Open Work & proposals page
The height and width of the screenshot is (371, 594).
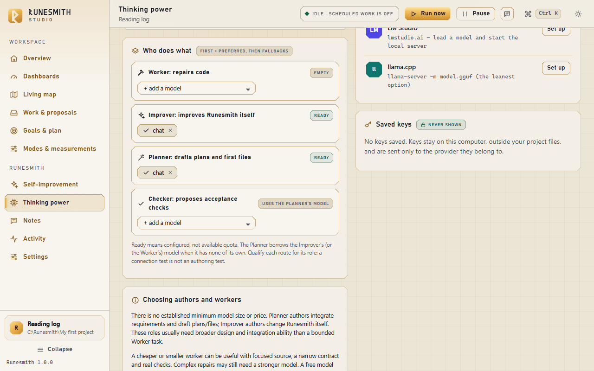(54, 113)
